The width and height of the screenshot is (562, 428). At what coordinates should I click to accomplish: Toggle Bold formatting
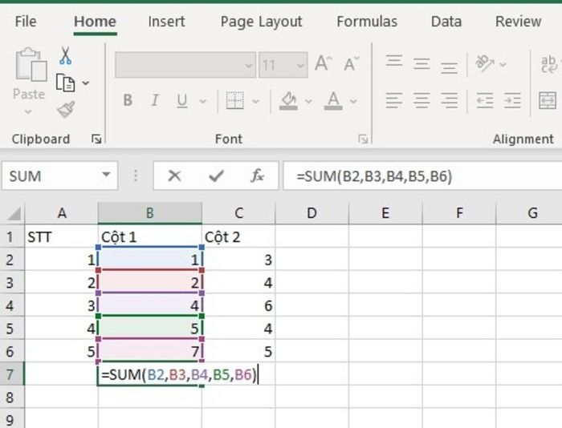128,100
